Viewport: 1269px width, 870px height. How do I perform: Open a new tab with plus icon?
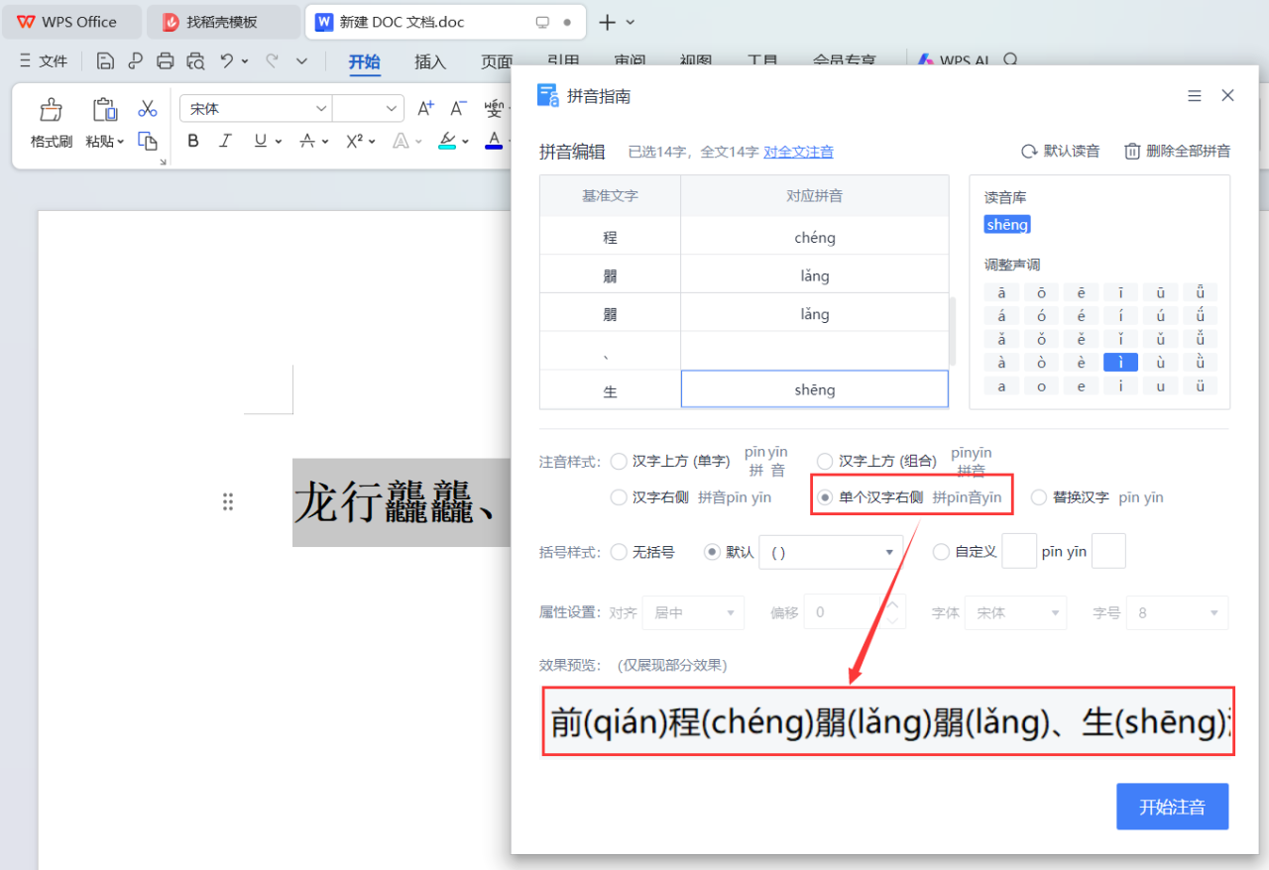pyautogui.click(x=608, y=22)
